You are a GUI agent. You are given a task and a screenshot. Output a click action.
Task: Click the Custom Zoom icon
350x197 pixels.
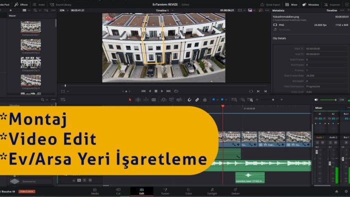coord(250,99)
